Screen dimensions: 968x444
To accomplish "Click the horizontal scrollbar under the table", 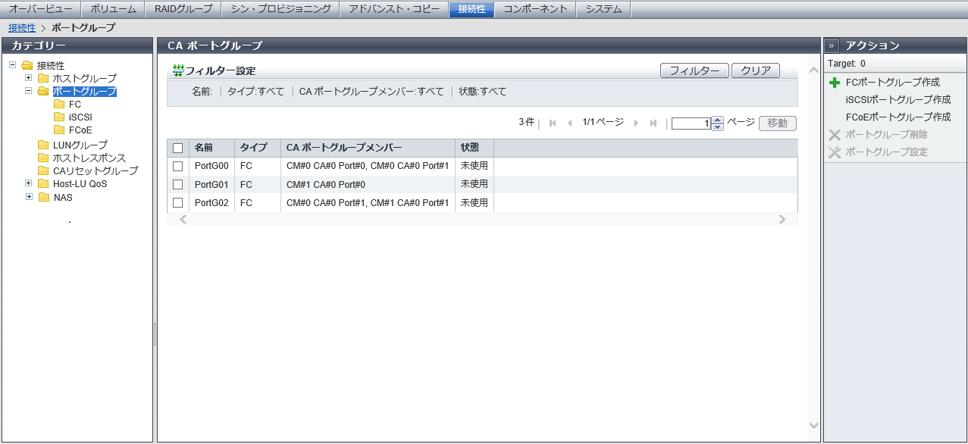I will [x=482, y=220].
